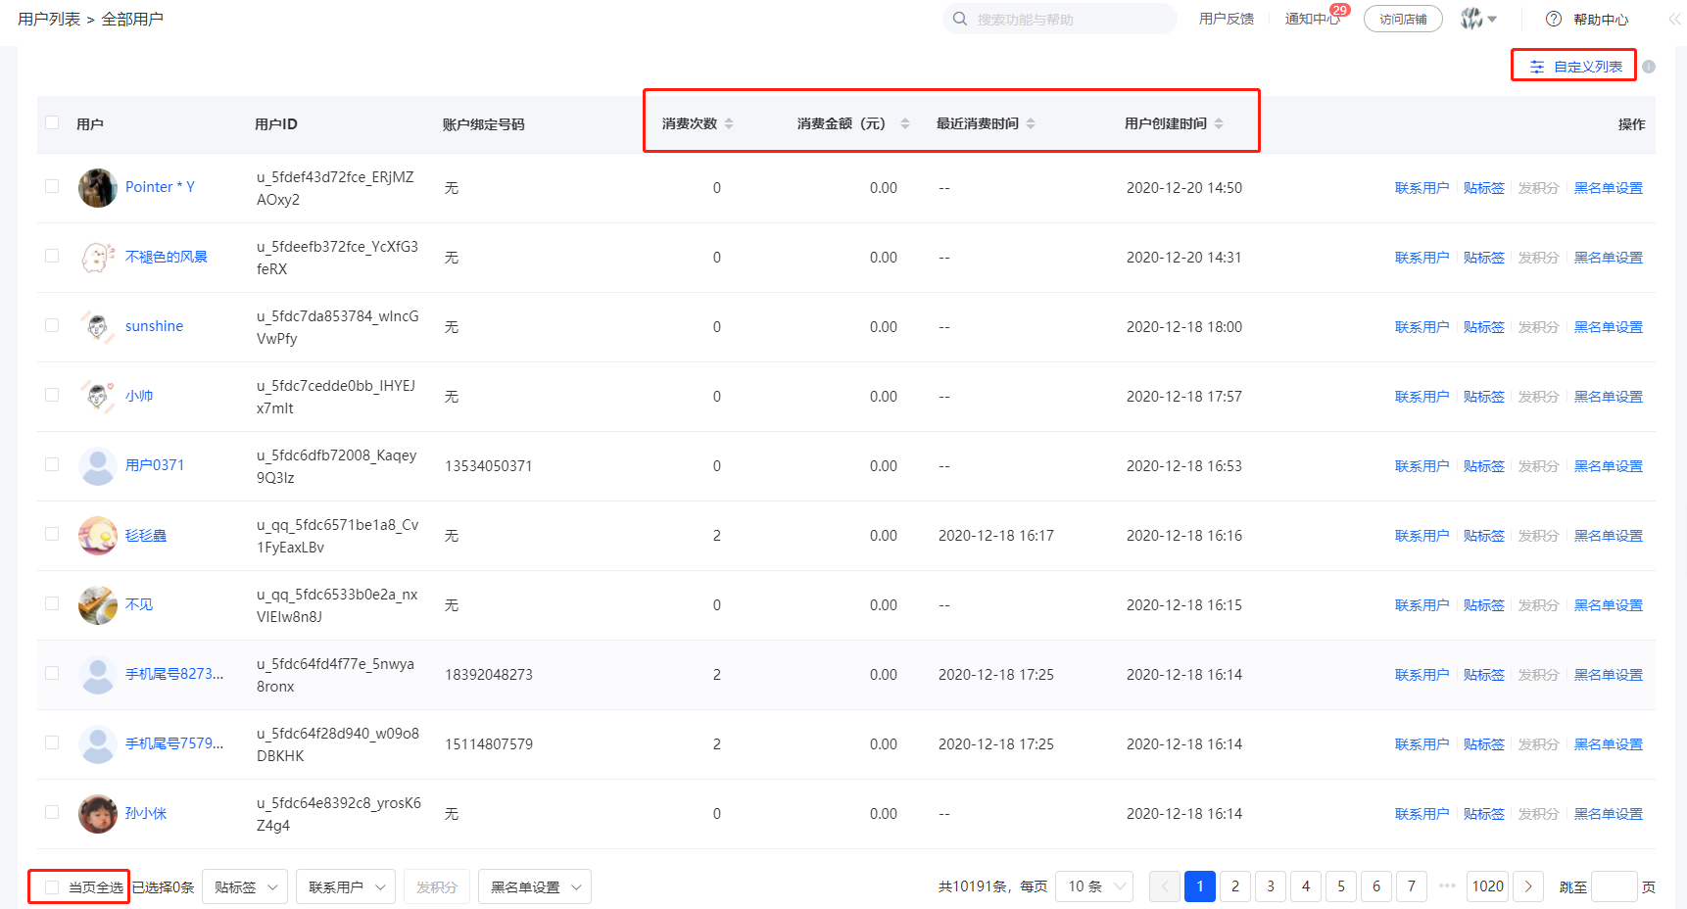This screenshot has height=909, width=1687.
Task: Open the help center question icon
Action: [x=1554, y=19]
